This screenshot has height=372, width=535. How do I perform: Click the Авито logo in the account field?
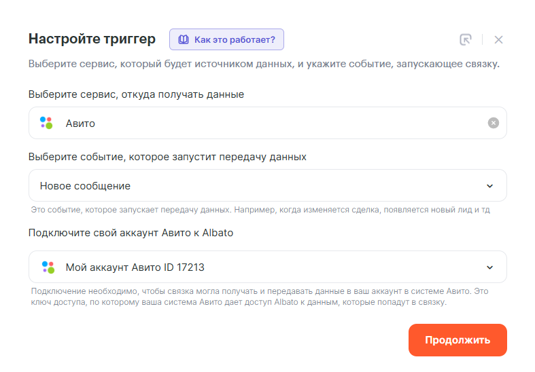tap(47, 267)
